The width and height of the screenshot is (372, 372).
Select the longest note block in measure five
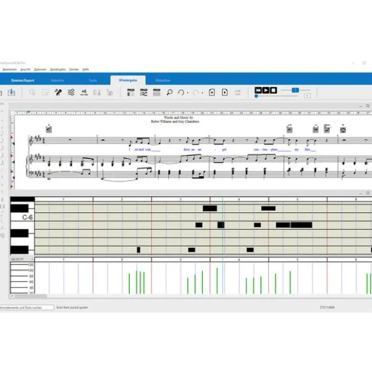pos(301,225)
